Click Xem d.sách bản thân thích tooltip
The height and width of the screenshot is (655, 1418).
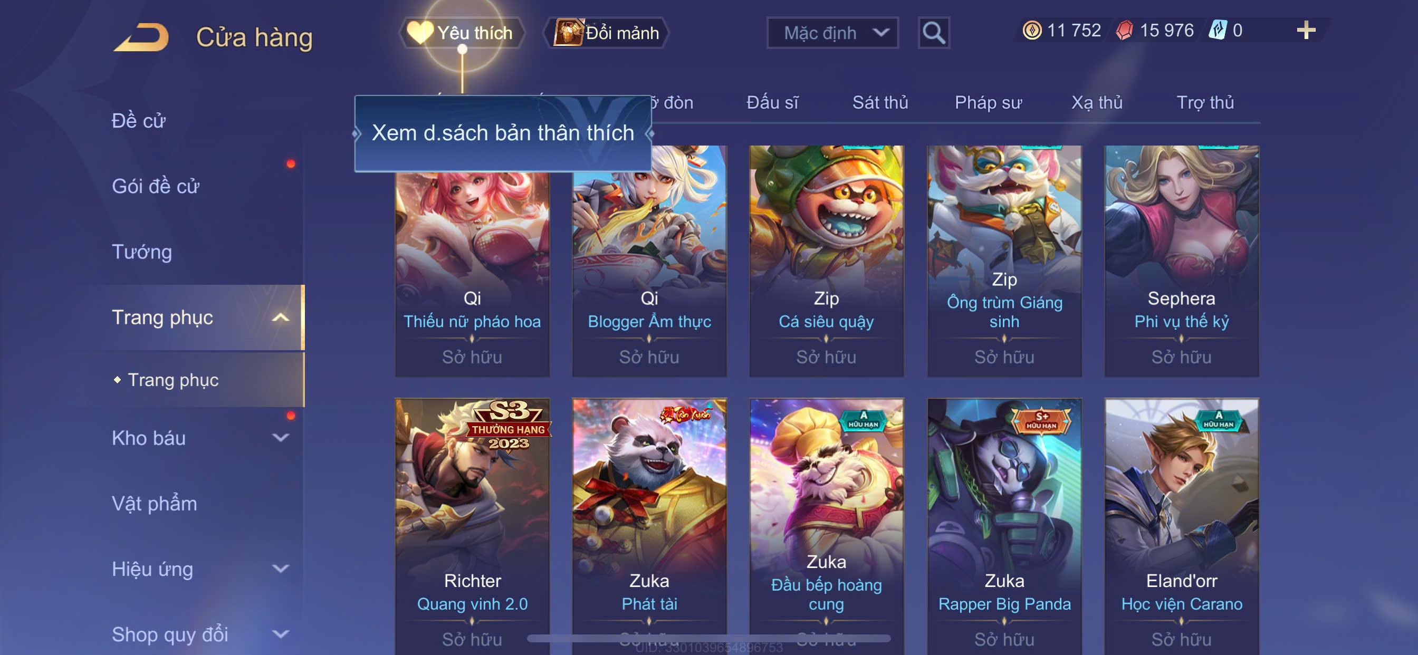(x=503, y=133)
